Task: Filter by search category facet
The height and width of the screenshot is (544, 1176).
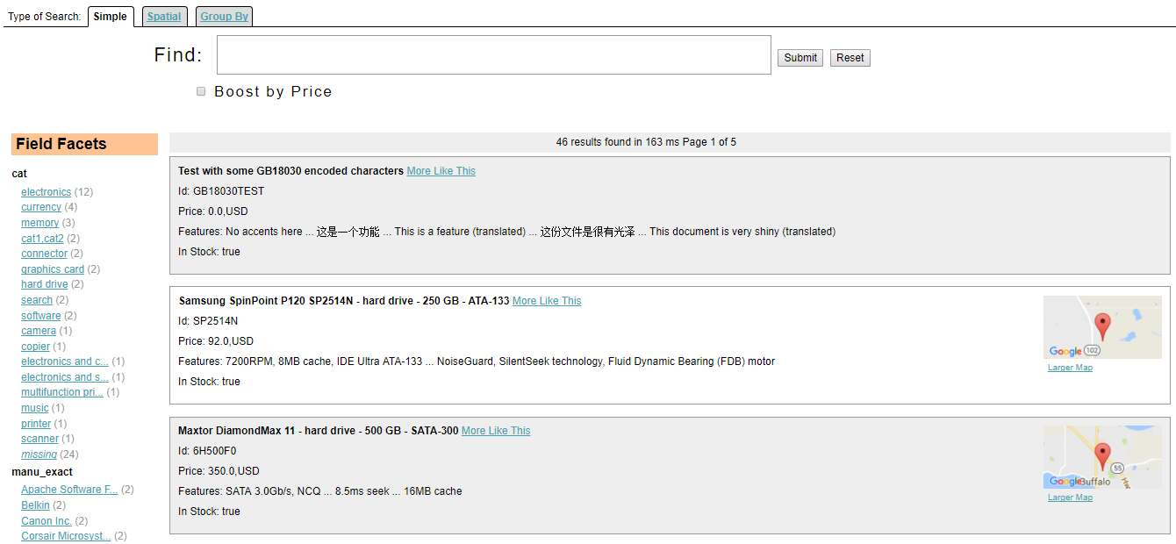Action: tap(37, 300)
